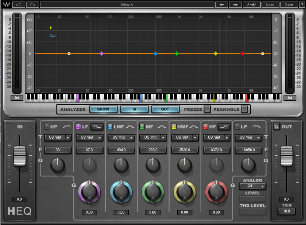Click the LMF bell filter shape icon

[x=130, y=127]
